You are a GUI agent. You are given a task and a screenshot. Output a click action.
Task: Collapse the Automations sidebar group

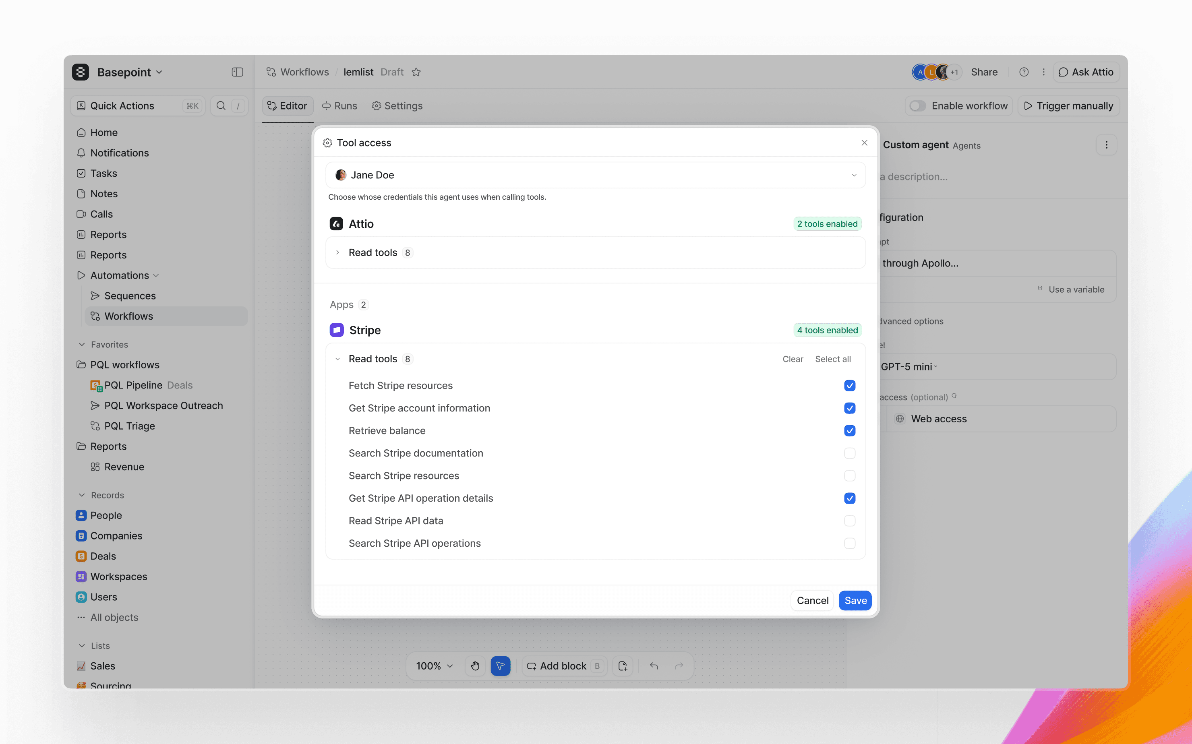156,275
